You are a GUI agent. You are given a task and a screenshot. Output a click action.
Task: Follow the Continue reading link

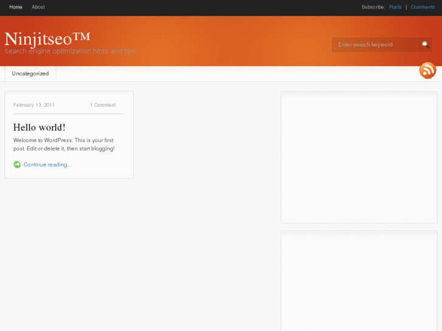click(x=47, y=165)
